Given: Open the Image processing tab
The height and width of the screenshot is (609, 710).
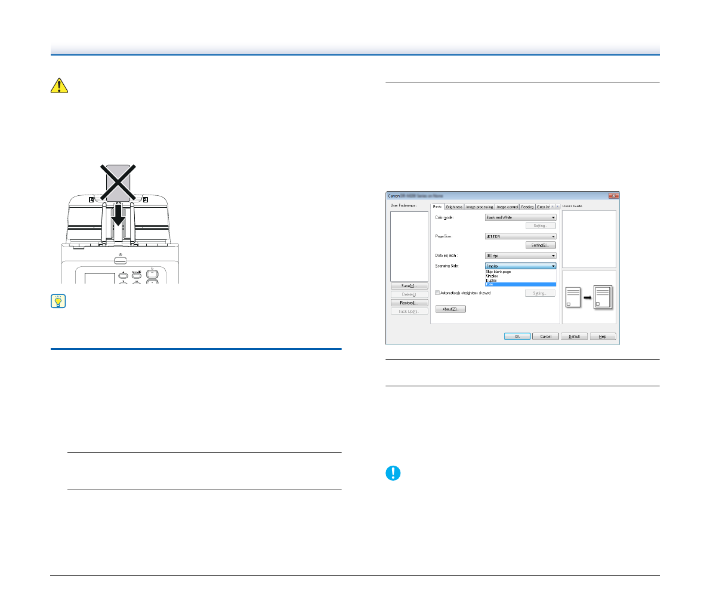Looking at the screenshot, I should [479, 207].
